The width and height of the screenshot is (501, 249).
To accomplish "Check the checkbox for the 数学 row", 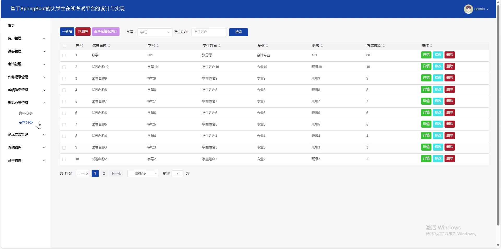I will pyautogui.click(x=64, y=55).
